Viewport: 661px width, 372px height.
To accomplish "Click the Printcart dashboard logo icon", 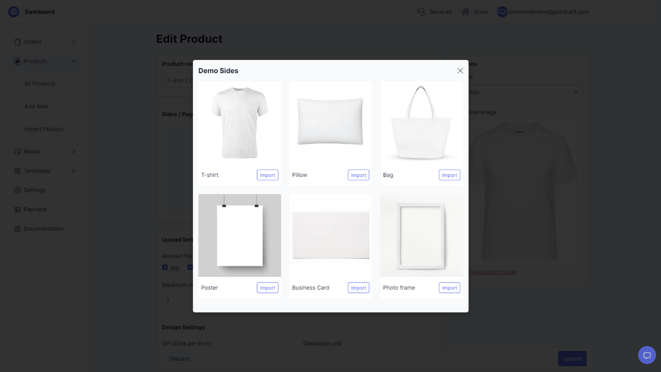I will pyautogui.click(x=13, y=11).
